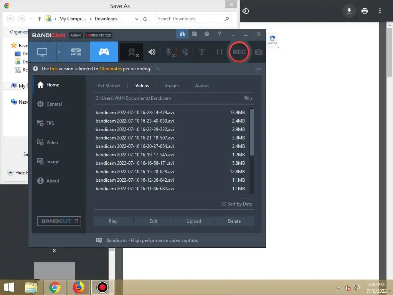Click the Edit button
Viewport: 393px width, 295px height.
(154, 221)
